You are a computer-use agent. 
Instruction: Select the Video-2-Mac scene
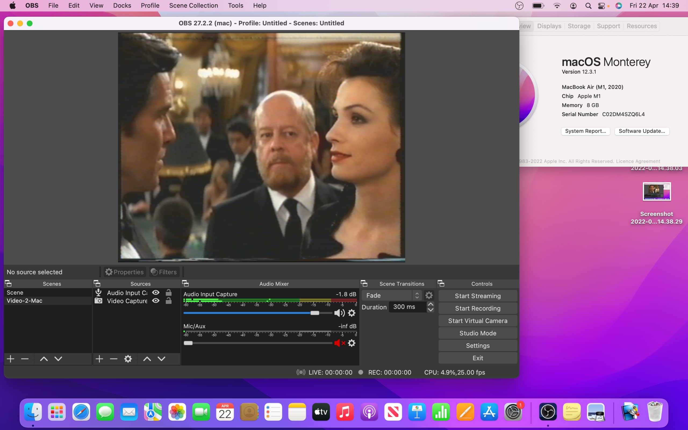[48, 301]
